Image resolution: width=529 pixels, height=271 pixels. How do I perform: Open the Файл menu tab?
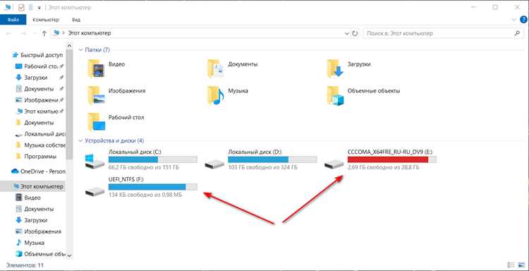[x=13, y=20]
